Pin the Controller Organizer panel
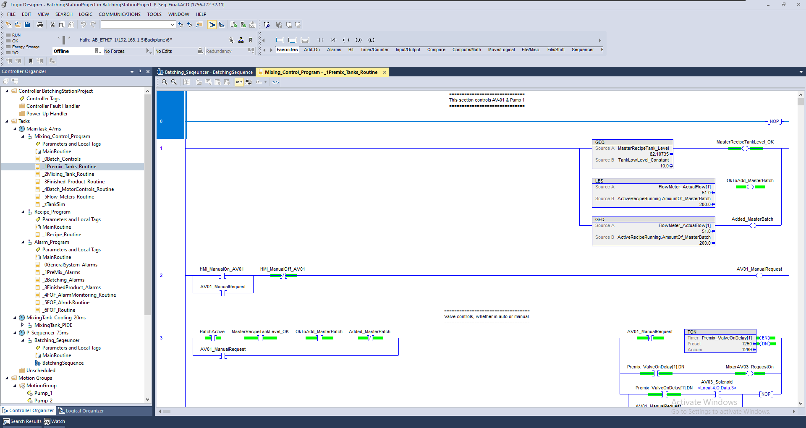The image size is (806, 428). (x=140, y=71)
